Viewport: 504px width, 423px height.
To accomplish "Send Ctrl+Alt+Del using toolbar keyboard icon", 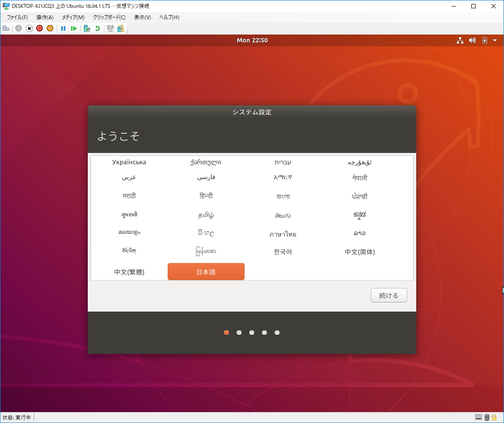I will pos(6,28).
